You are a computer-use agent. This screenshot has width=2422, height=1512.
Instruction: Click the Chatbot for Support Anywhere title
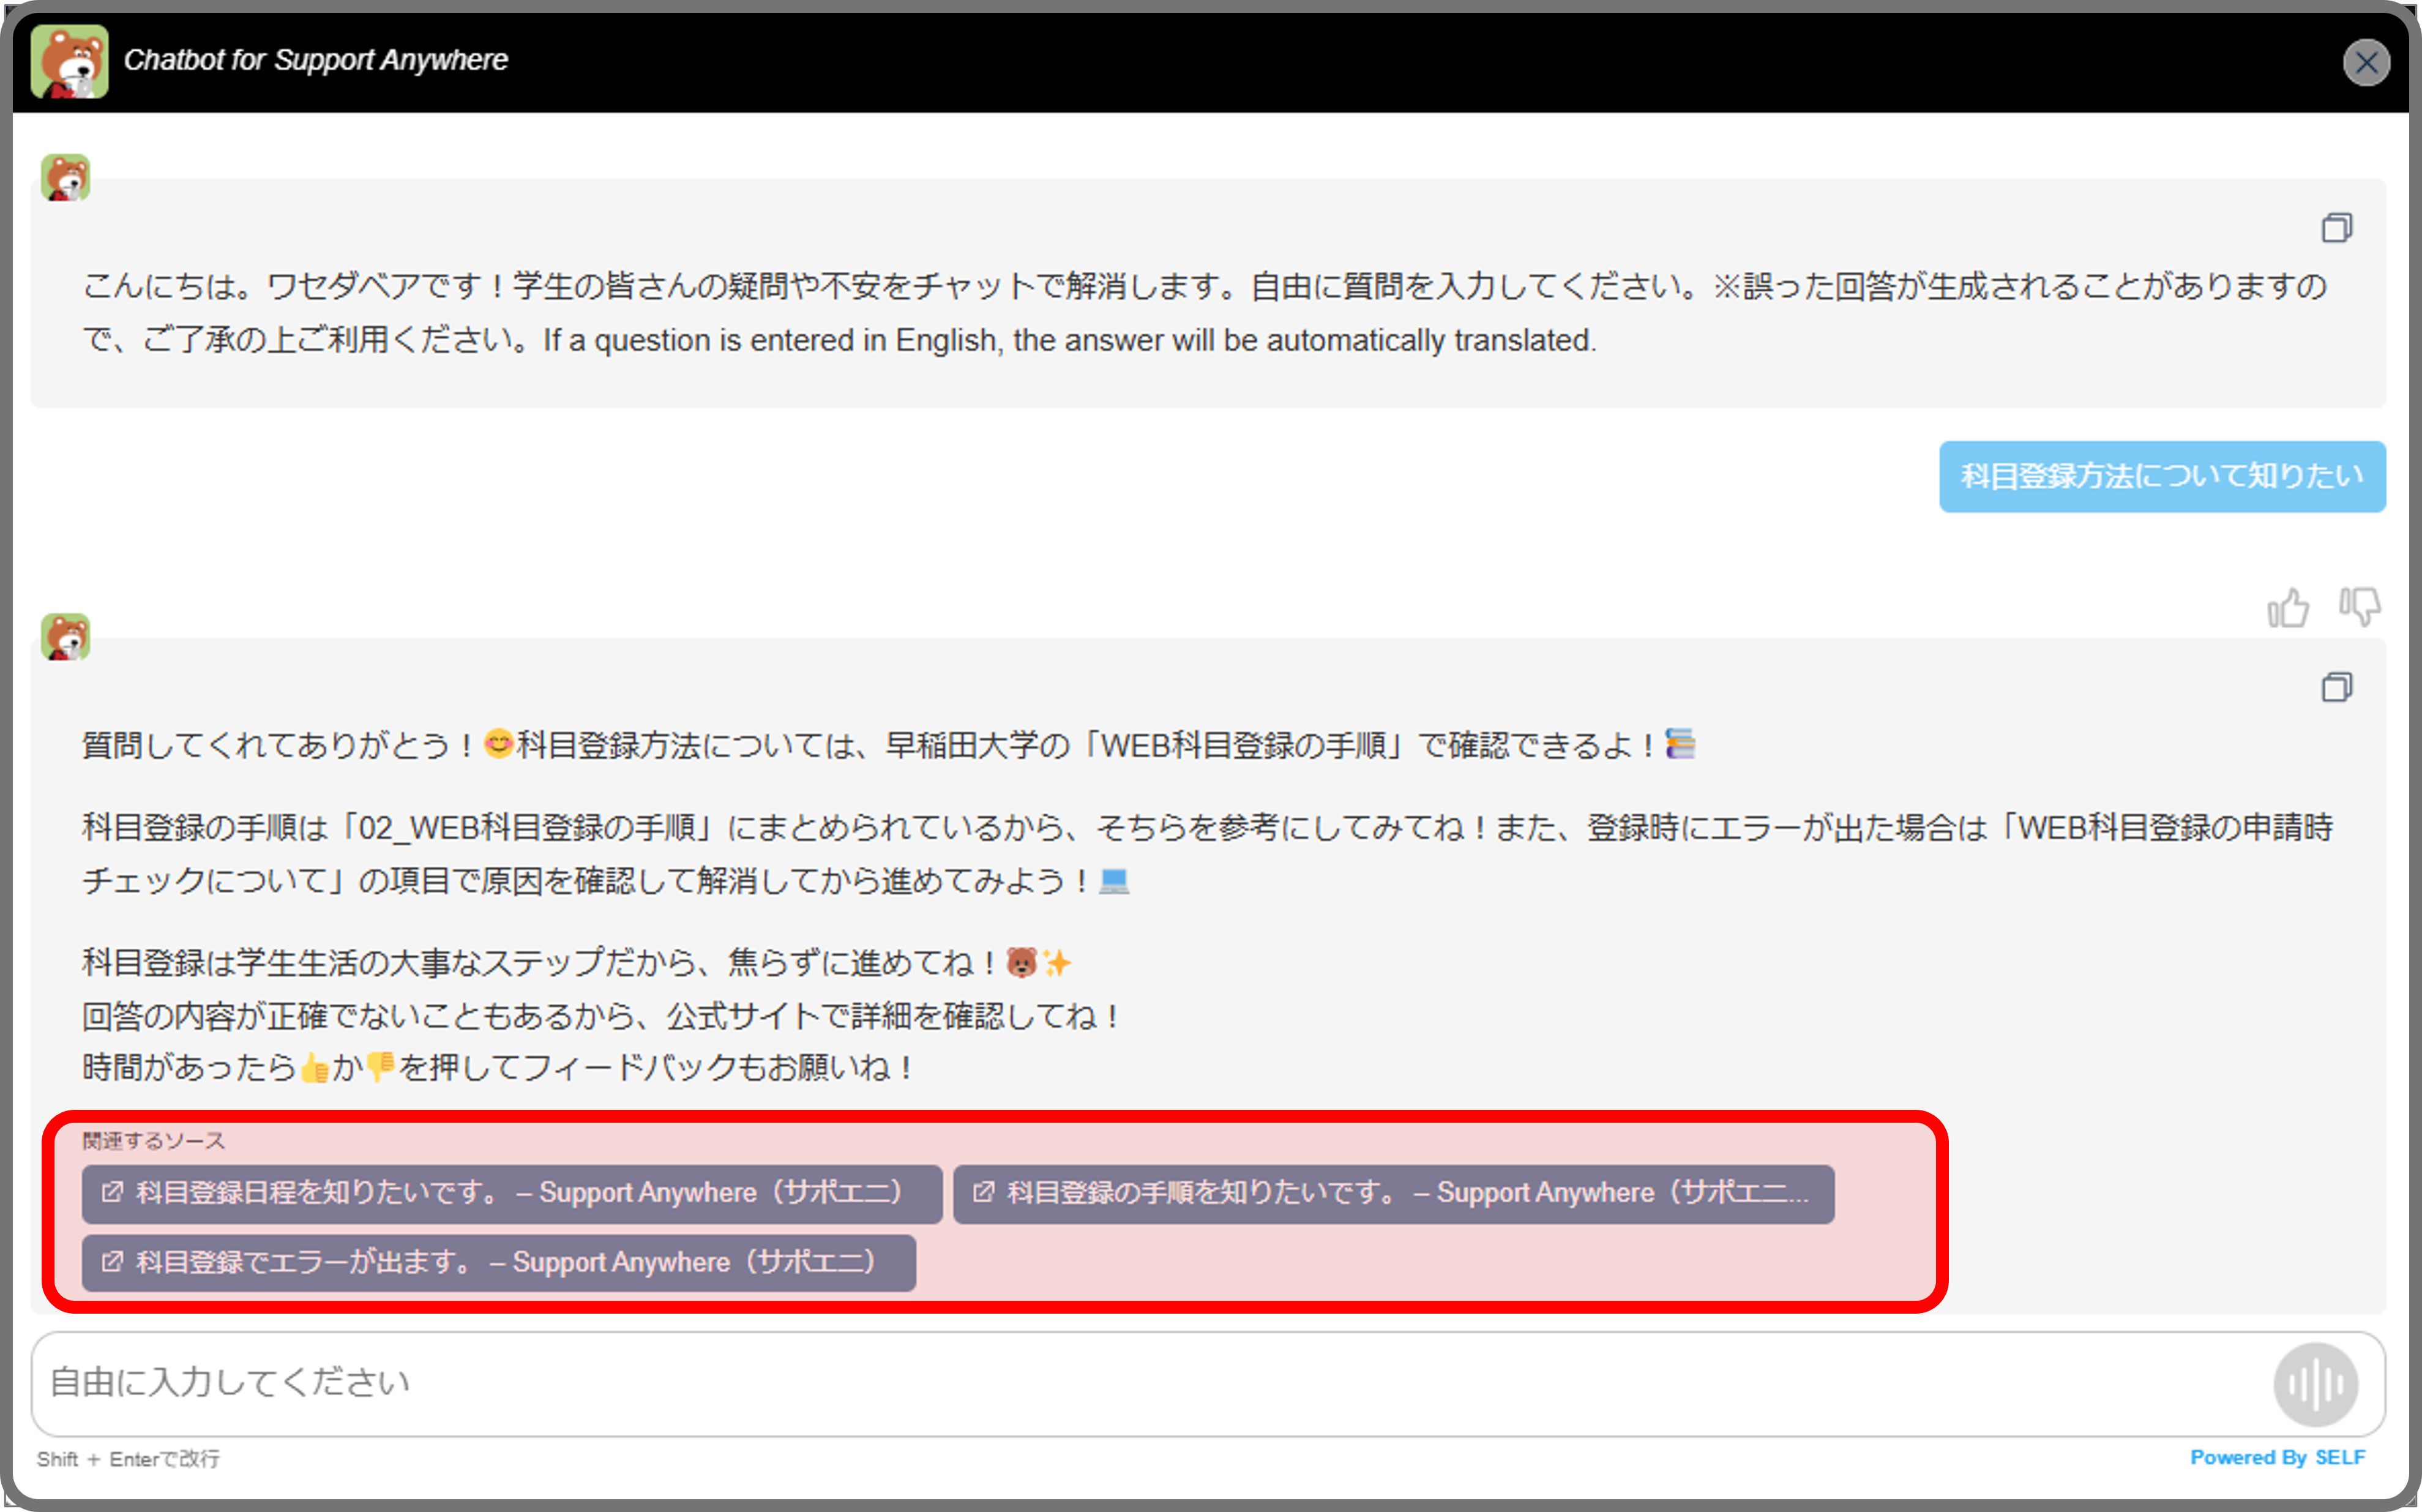pyautogui.click(x=316, y=60)
